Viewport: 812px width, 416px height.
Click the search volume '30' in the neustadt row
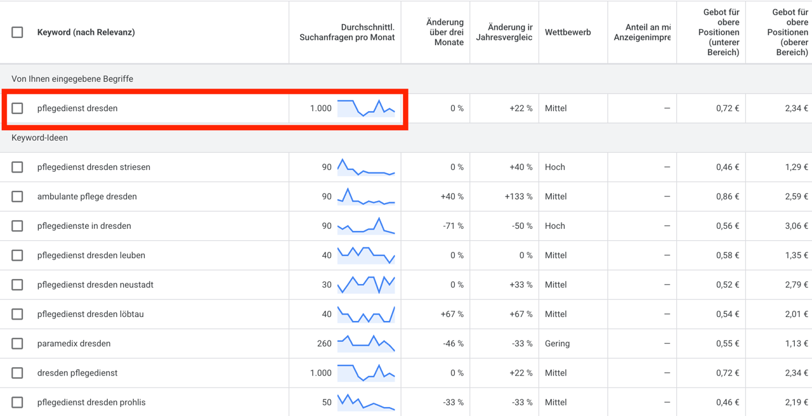pyautogui.click(x=327, y=285)
